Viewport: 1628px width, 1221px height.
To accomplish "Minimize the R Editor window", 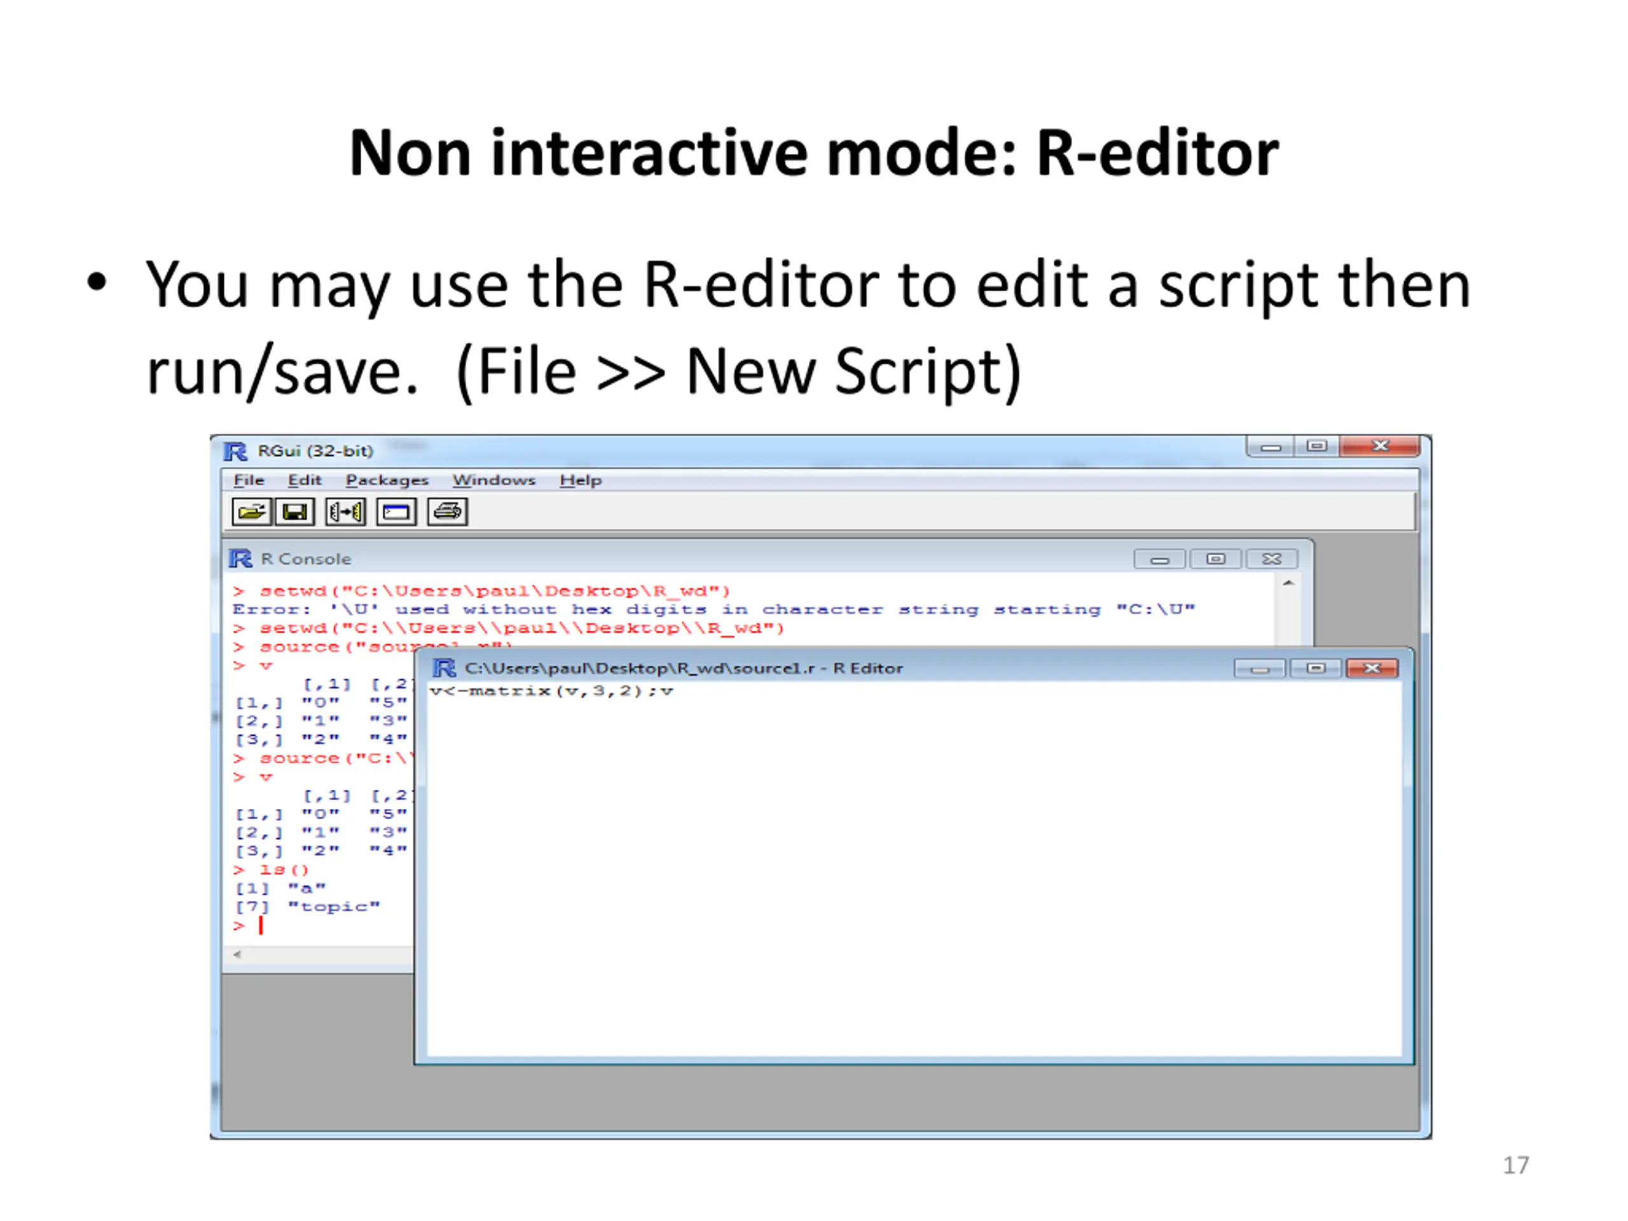I will pyautogui.click(x=1259, y=668).
